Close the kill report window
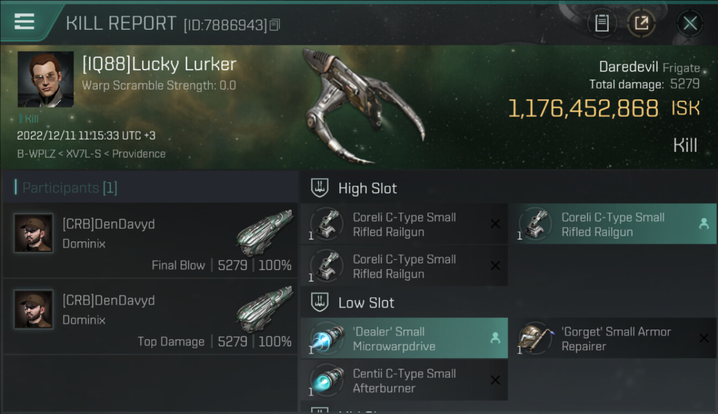The height and width of the screenshot is (414, 718). point(690,23)
